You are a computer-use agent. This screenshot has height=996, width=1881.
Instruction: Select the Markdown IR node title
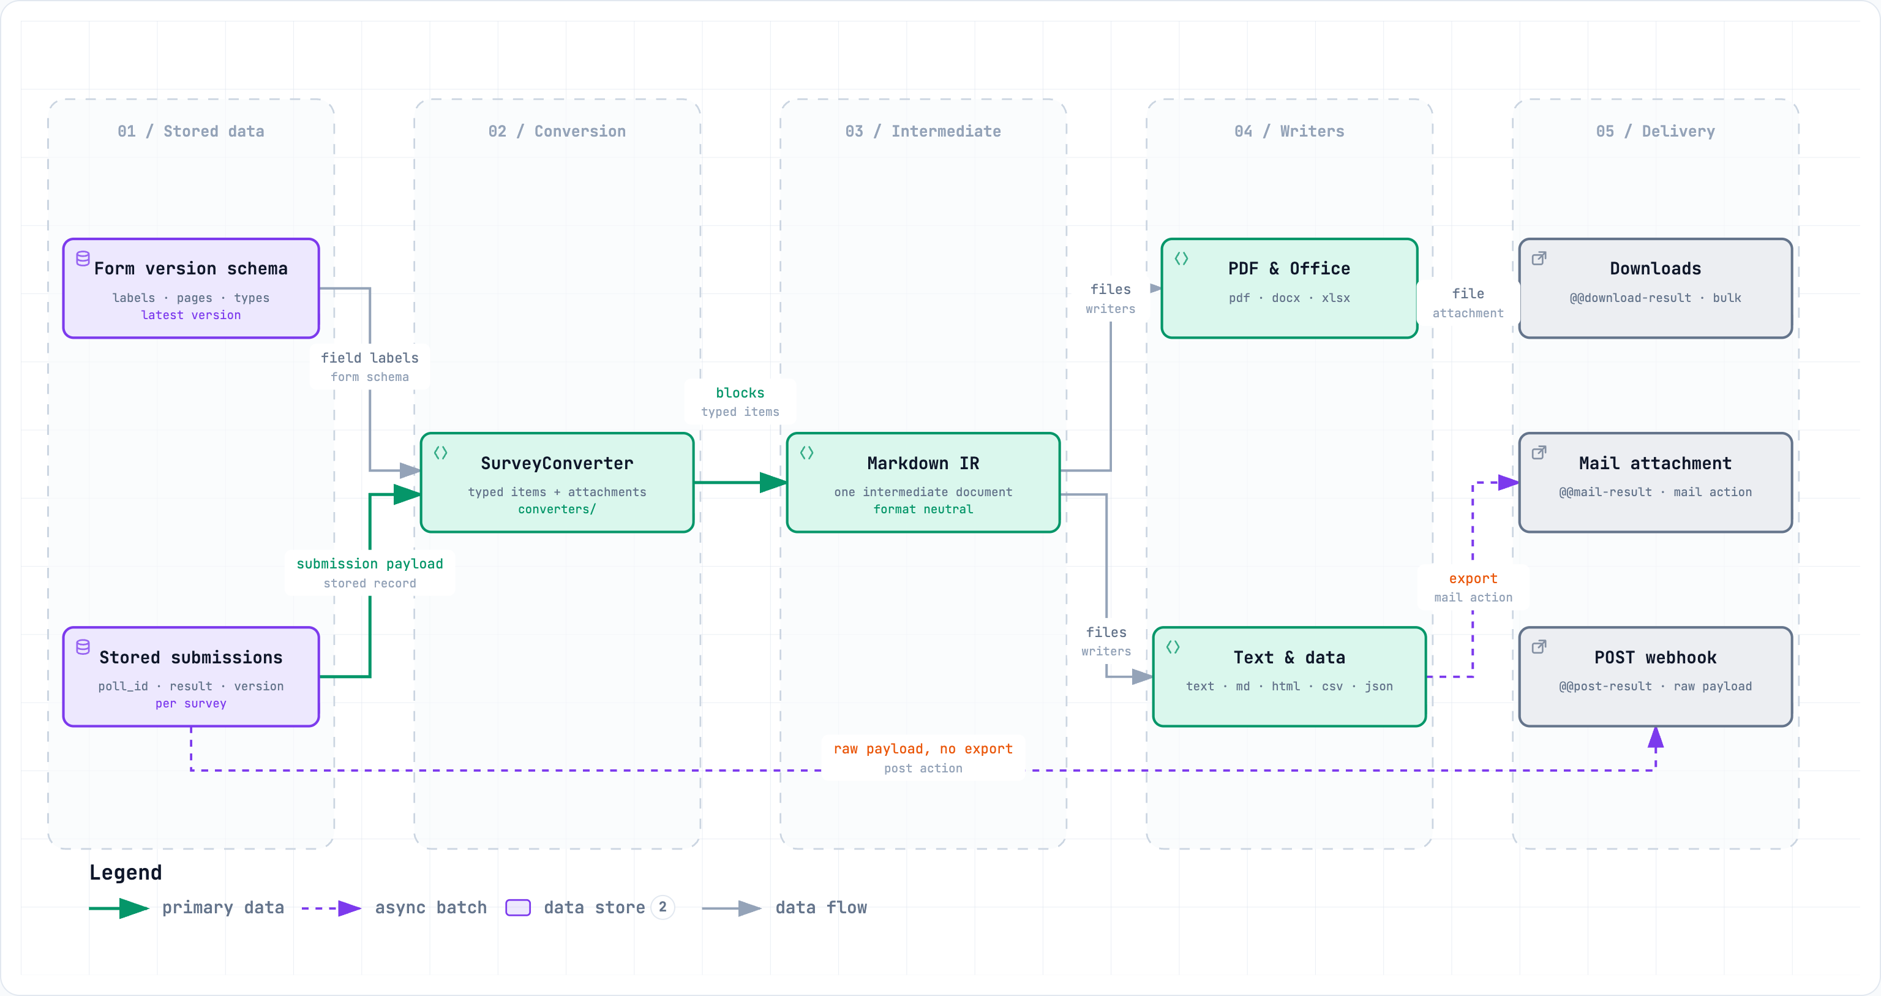[923, 463]
